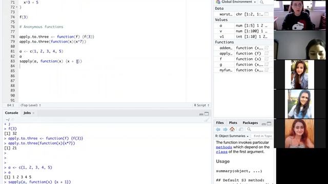View the worst_ data table icon

coord(266,14)
